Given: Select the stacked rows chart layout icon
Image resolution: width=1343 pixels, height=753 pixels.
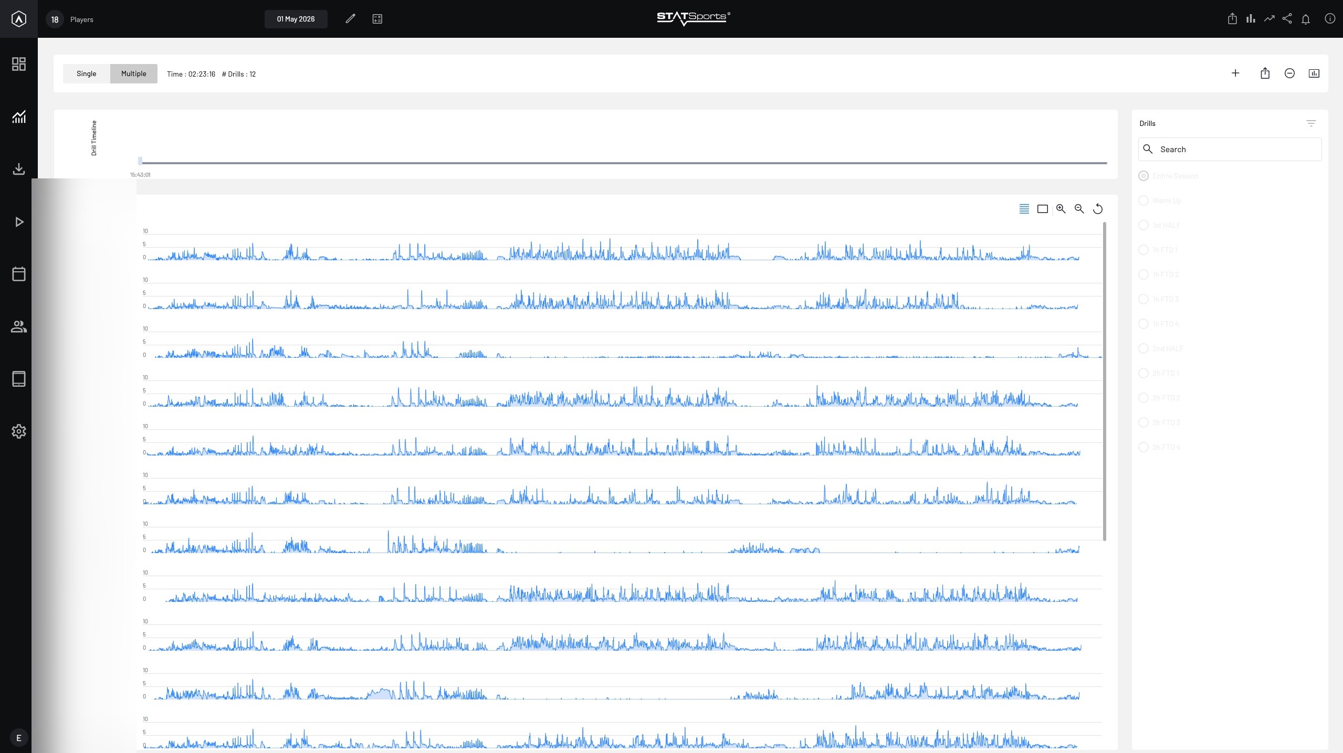Looking at the screenshot, I should pyautogui.click(x=1024, y=209).
